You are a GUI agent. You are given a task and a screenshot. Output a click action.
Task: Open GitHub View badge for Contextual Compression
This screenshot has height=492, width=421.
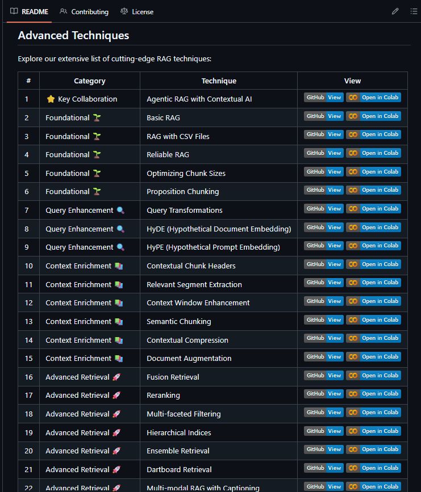(324, 338)
